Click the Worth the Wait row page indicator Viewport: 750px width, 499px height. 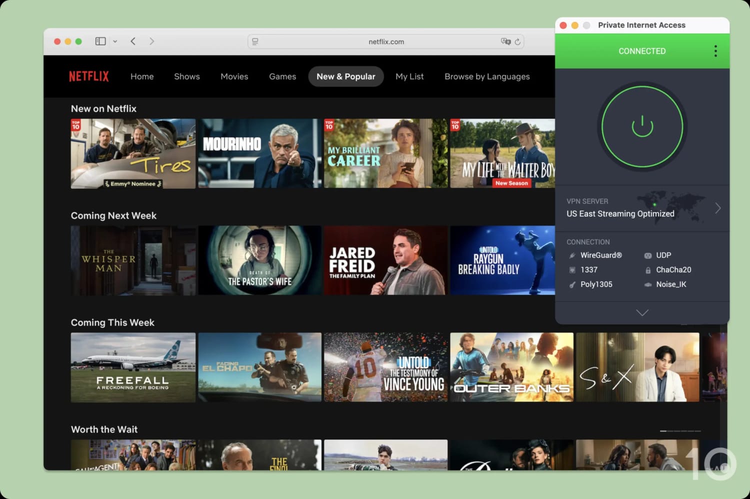pos(680,431)
